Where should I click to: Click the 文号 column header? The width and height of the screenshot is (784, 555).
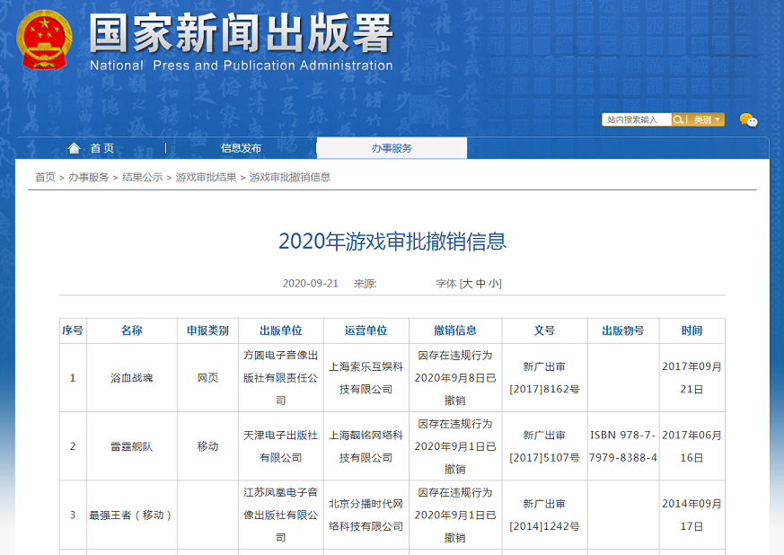(544, 330)
